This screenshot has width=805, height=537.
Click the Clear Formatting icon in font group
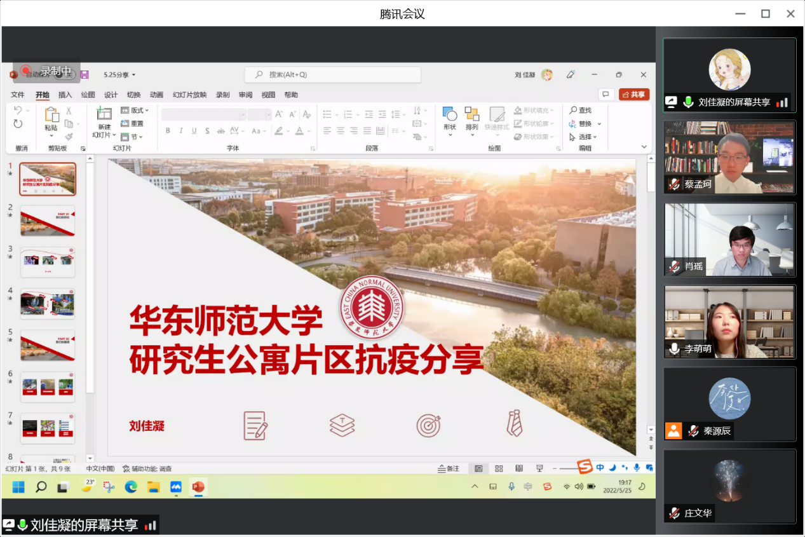pyautogui.click(x=307, y=114)
